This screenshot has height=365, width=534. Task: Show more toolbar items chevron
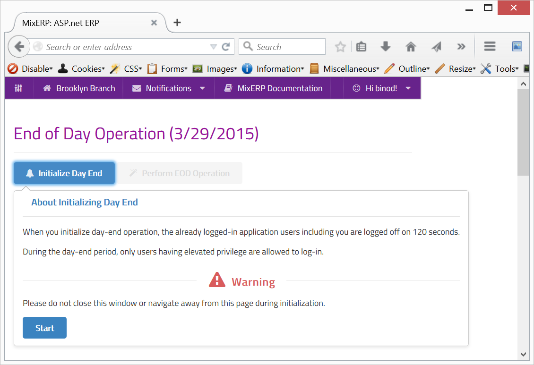(461, 47)
